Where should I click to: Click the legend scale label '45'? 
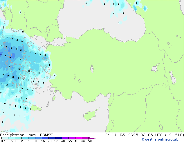[x=83, y=141]
